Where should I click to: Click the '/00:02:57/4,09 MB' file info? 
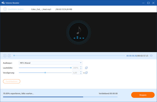coord(64,9)
